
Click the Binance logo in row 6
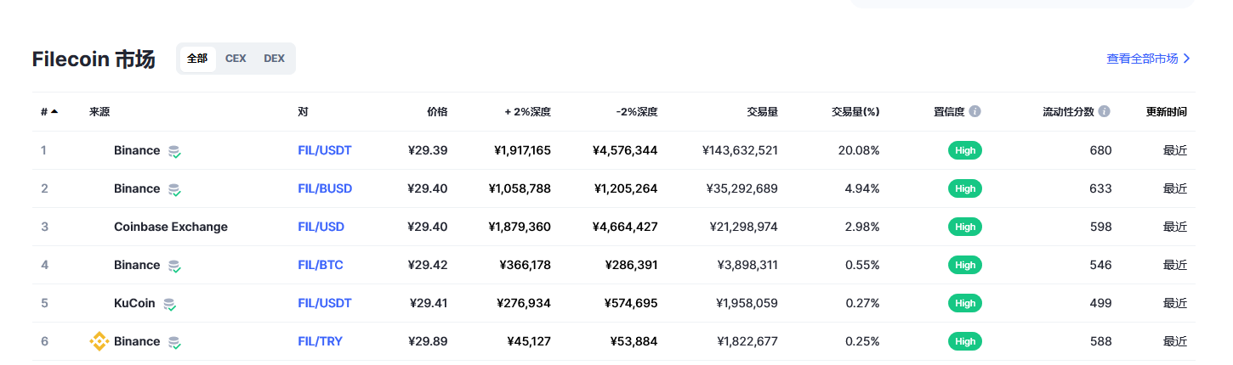(99, 341)
